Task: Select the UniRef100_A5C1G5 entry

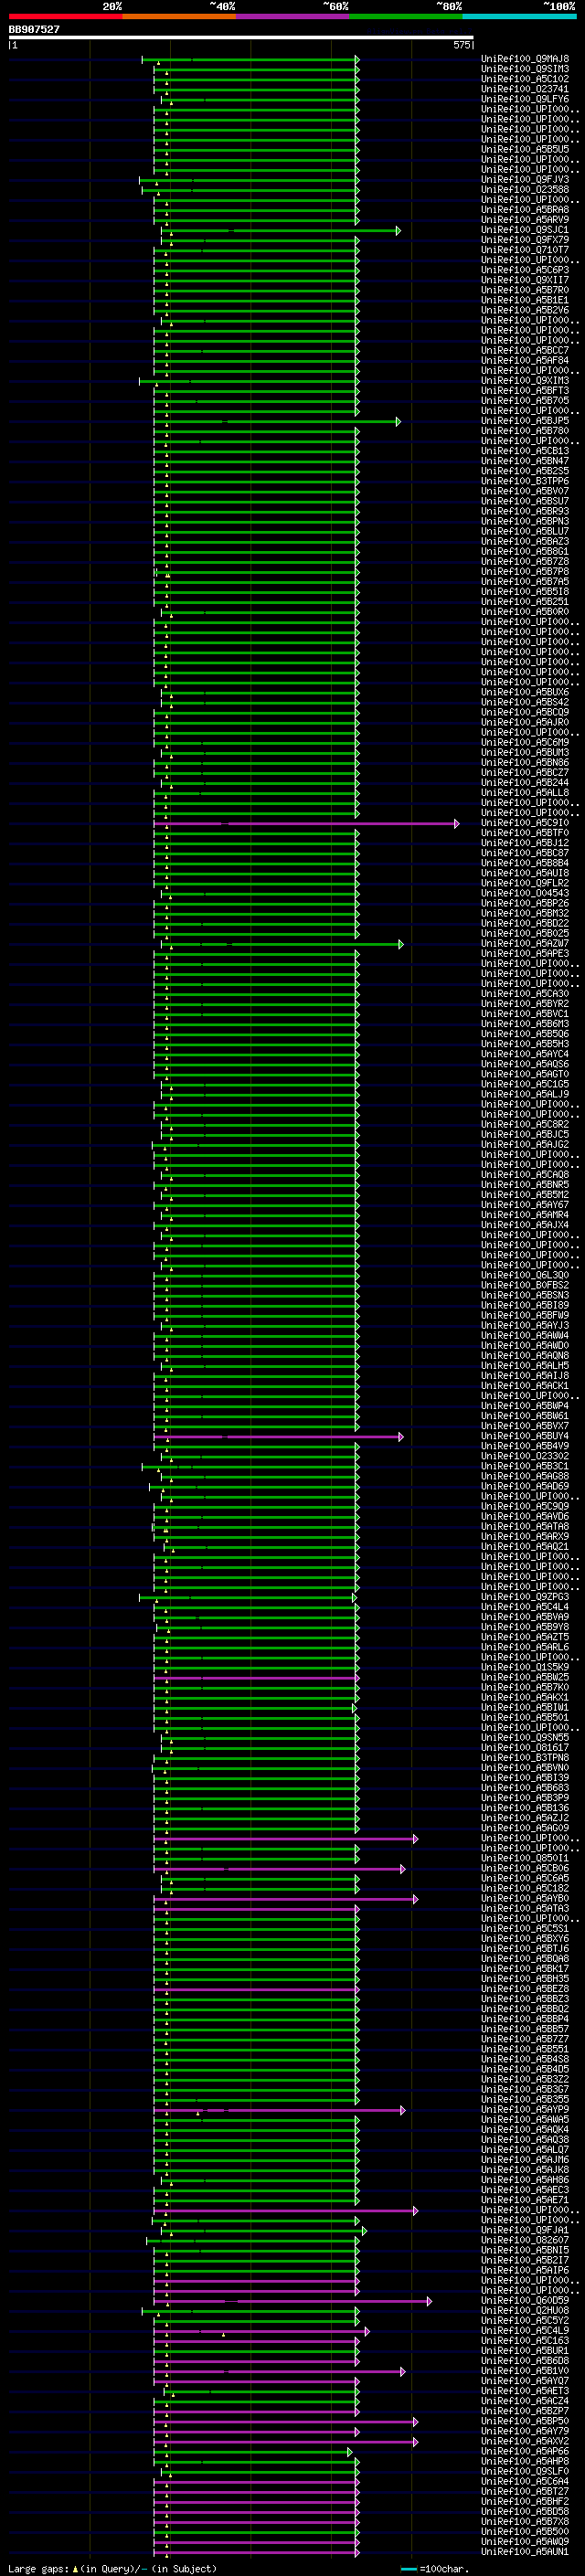Action: coord(525,1084)
